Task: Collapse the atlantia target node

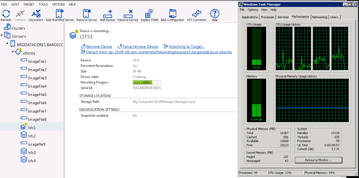Action: [12, 51]
